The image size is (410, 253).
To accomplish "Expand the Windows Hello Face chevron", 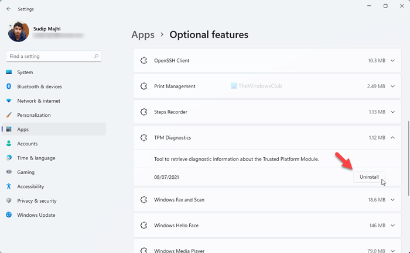I will (392, 226).
